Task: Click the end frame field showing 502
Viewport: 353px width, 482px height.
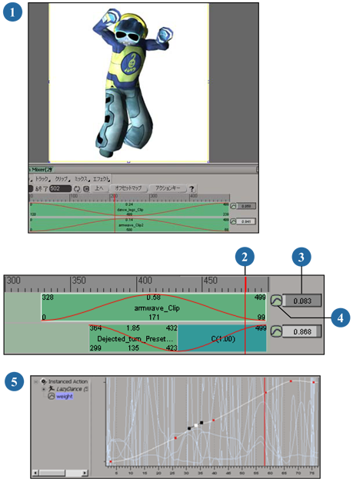Action: 60,188
